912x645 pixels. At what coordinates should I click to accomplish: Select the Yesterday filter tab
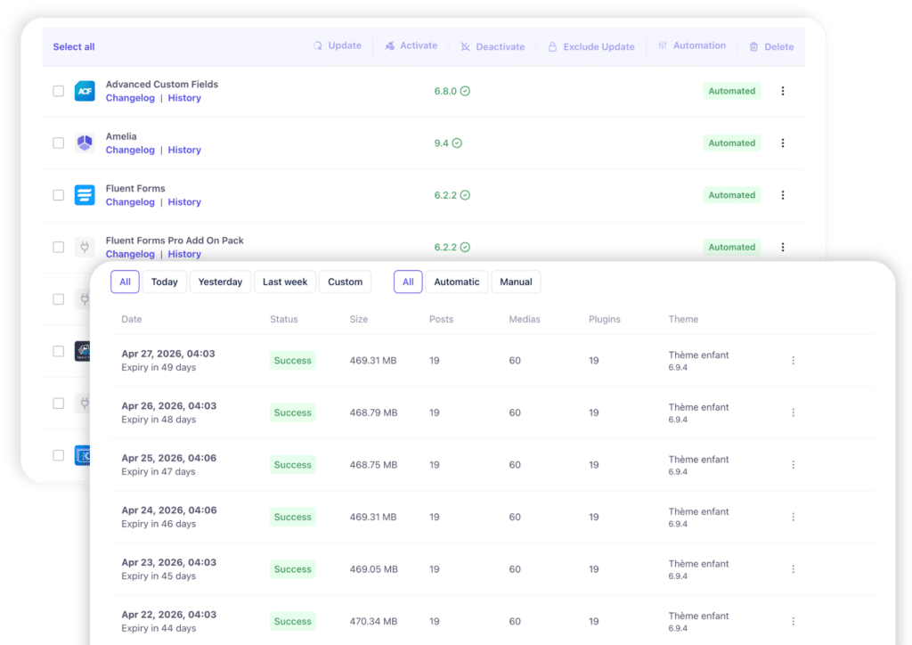click(220, 282)
